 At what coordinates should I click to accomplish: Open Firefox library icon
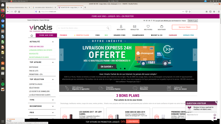207,12
